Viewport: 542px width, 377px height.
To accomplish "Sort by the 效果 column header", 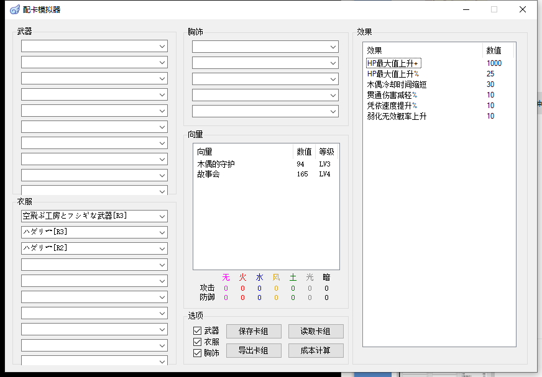I will point(423,50).
